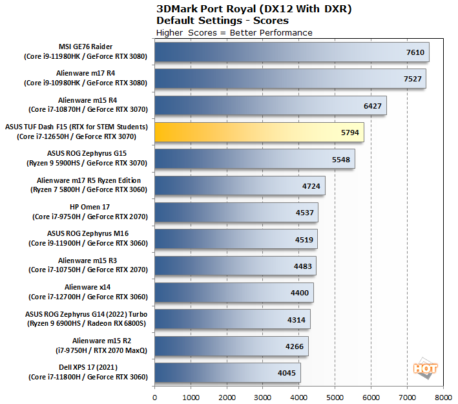Click the score value 4519

[304, 240]
